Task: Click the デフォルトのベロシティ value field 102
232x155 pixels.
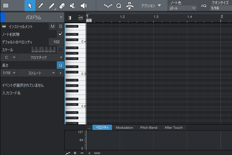Action: click(56, 42)
